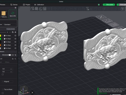
Task: Remove a filament with minus icon
Action: (x=10, y=32)
